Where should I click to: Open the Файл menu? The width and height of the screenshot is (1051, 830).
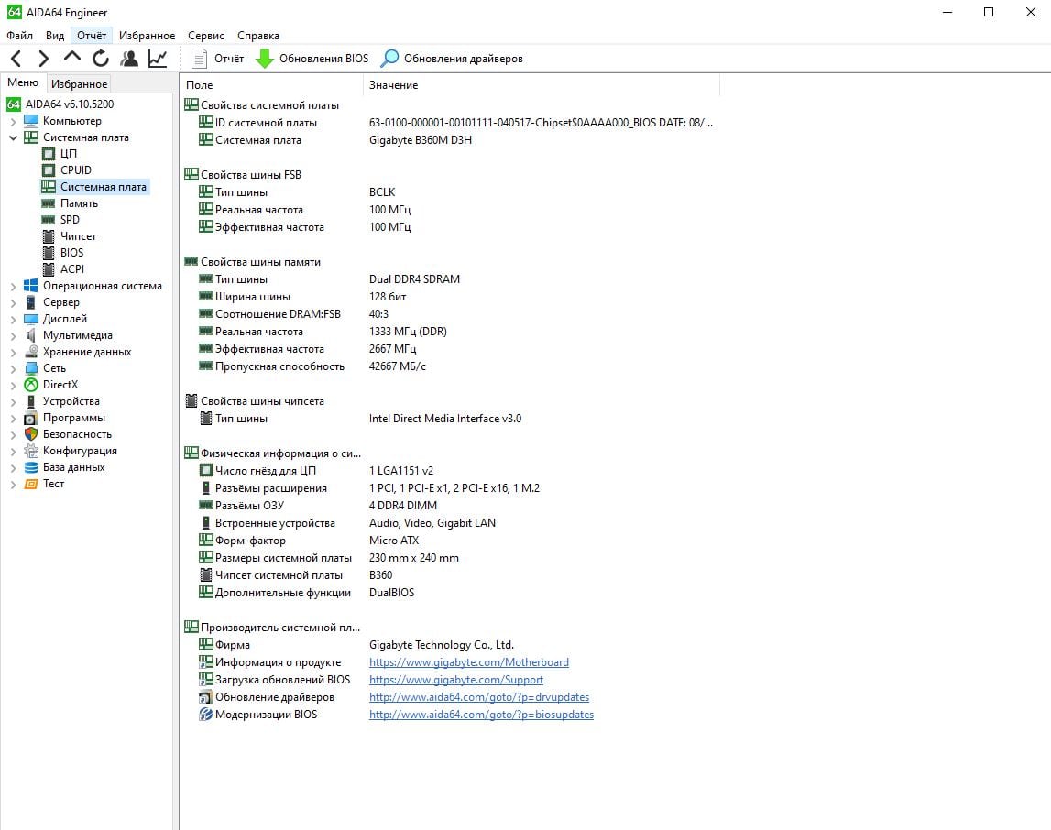(19, 36)
